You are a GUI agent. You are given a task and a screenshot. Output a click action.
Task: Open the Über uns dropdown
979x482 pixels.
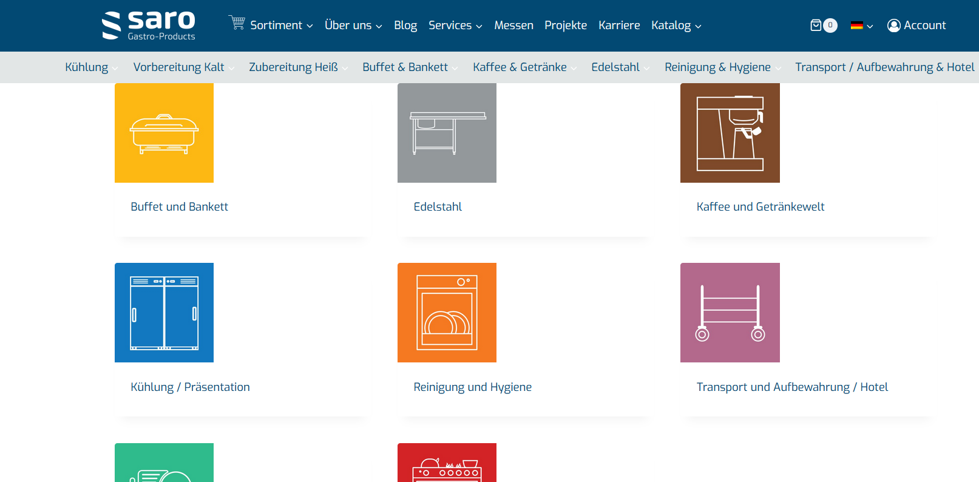point(353,25)
